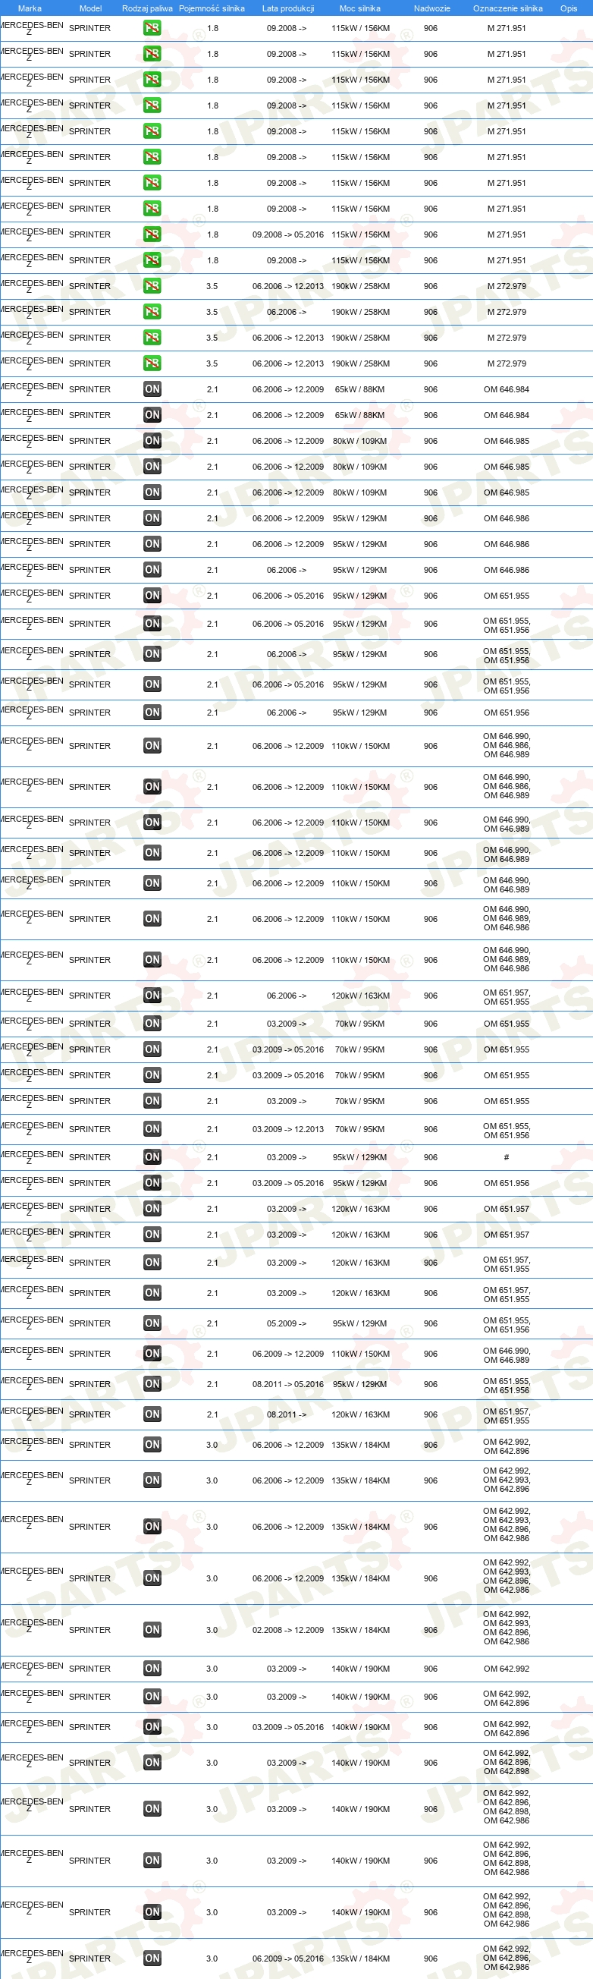Image resolution: width=593 pixels, height=1979 pixels.
Task: Click ON icon in 3.0 row listing only OM 642.992
Action: click(152, 1669)
